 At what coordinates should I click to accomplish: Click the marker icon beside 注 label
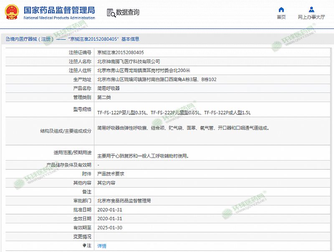point(84,246)
